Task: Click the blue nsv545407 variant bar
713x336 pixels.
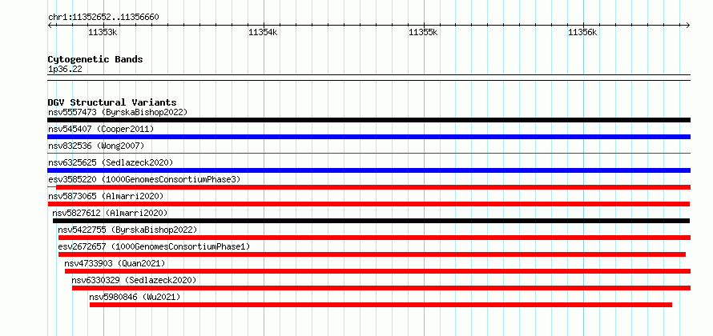Action: [x=369, y=137]
